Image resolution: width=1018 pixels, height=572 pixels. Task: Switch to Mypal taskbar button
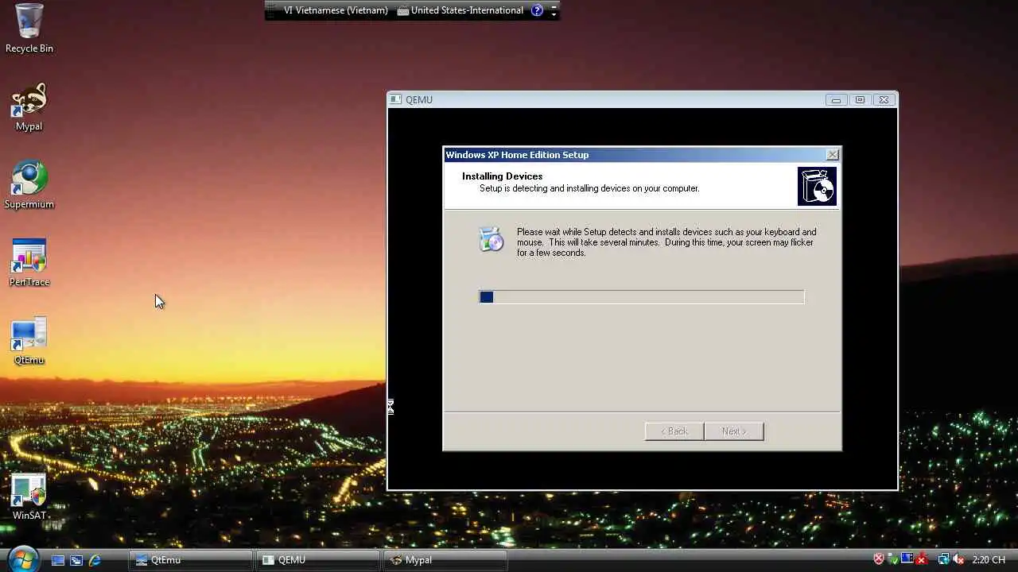pyautogui.click(x=445, y=560)
